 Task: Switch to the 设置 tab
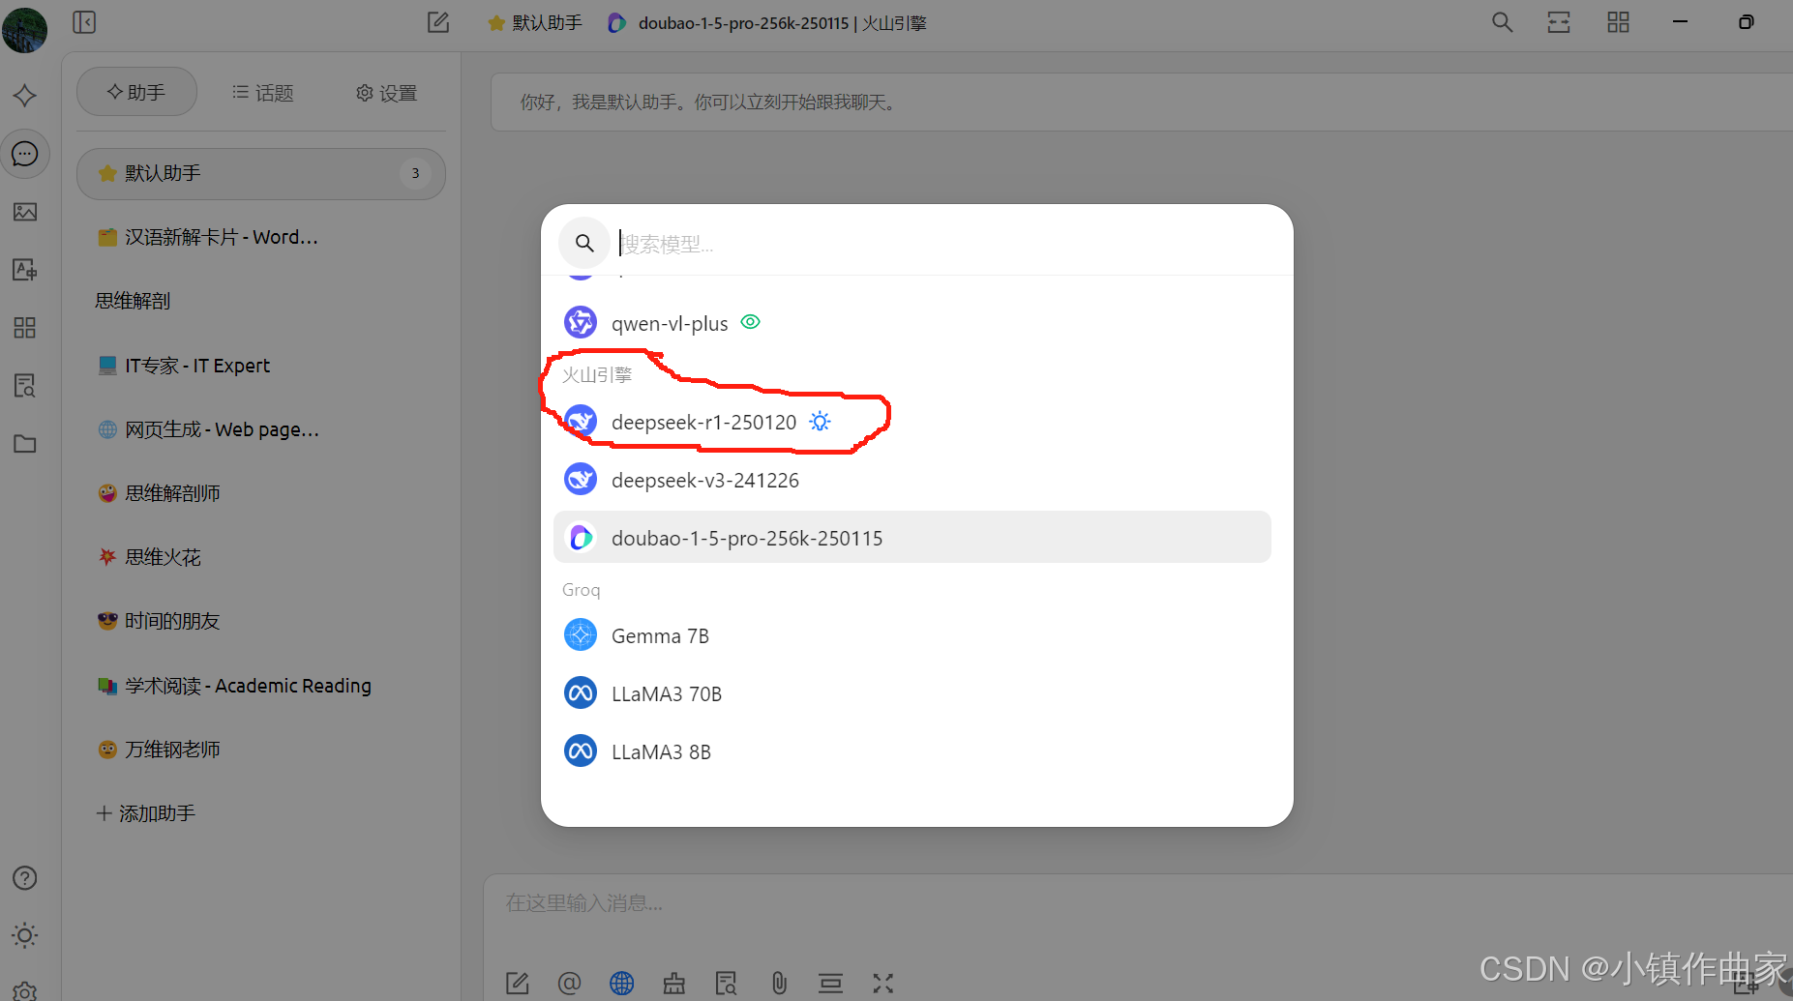pos(386,93)
